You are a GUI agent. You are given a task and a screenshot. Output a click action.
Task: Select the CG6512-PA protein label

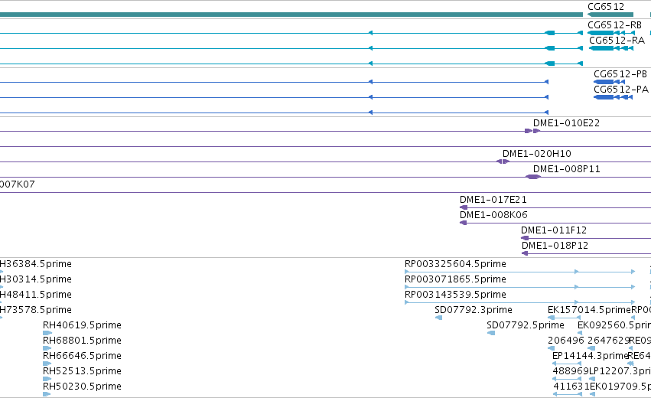tap(621, 90)
